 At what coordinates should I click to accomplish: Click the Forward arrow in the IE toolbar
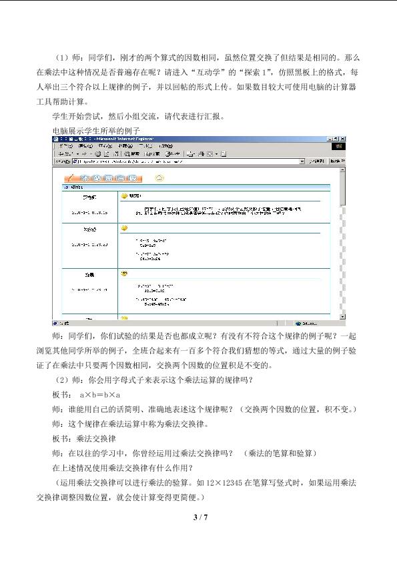pos(84,154)
